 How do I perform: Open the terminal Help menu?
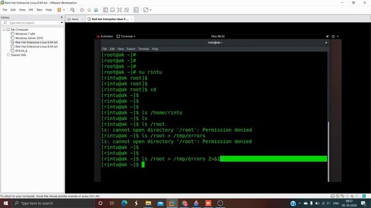[x=155, y=49]
